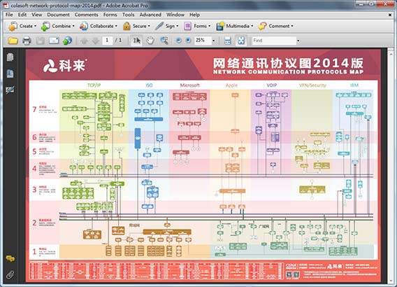Open the Comments menu
397x287 pixels.
click(x=86, y=15)
